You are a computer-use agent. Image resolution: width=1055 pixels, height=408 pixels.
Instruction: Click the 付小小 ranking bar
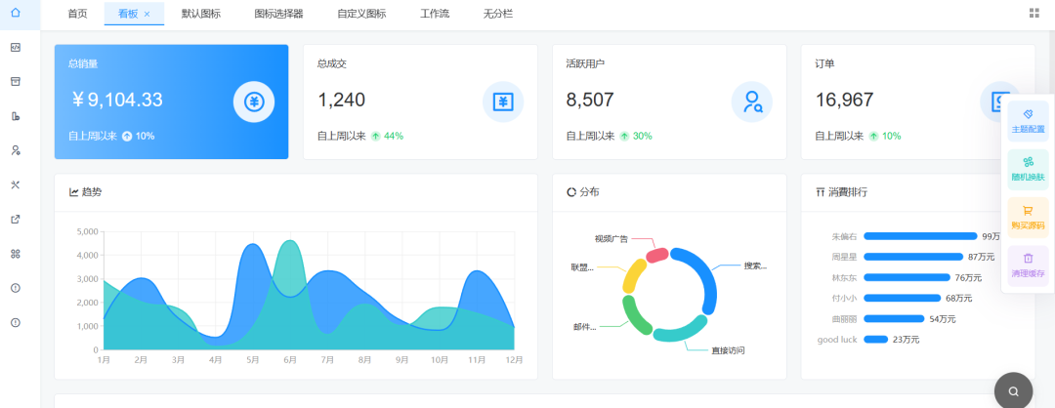click(902, 298)
